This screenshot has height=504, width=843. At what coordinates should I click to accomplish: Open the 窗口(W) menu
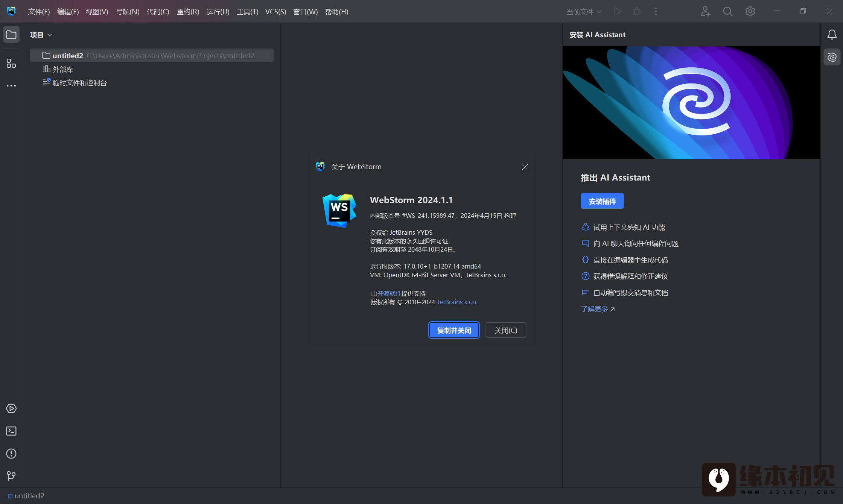(x=305, y=12)
